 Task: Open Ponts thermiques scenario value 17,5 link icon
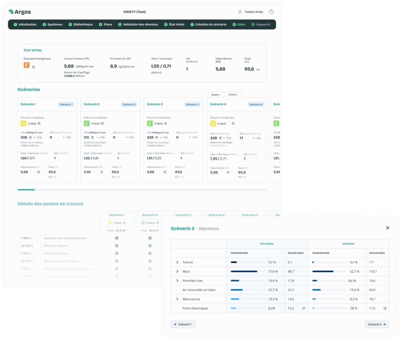[x=385, y=308]
